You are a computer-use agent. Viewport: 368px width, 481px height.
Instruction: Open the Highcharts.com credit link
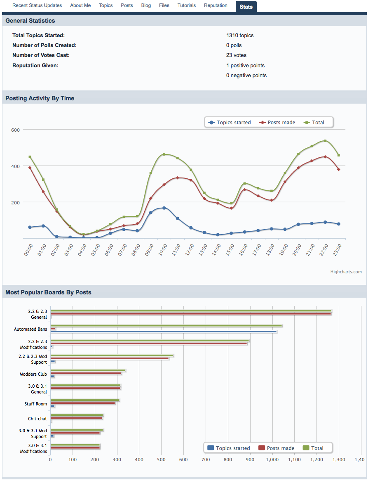click(346, 272)
